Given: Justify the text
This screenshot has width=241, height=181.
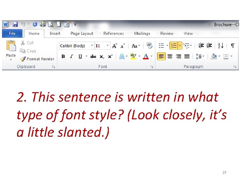Looking at the screenshot, I should tap(187, 56).
